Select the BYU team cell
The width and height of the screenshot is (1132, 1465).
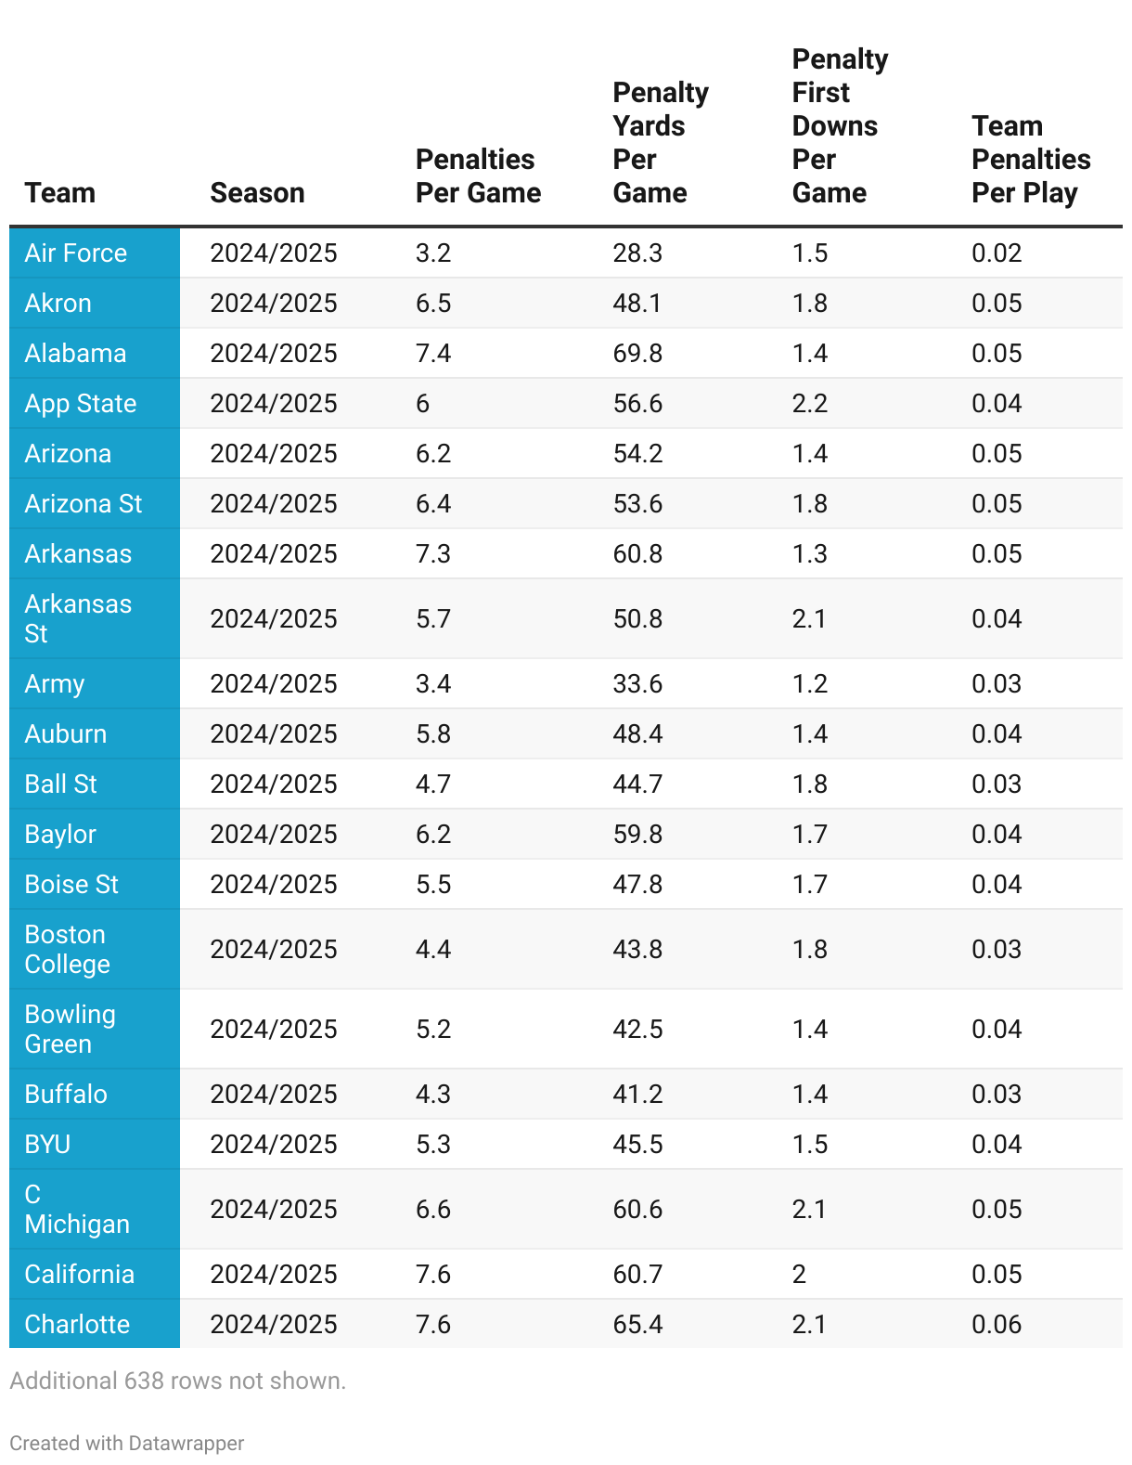click(x=95, y=1144)
